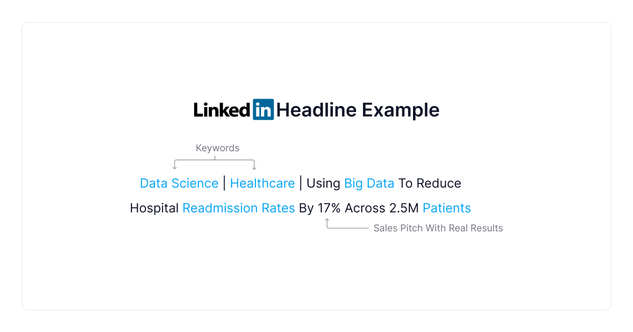Click the blue LinkedIn "in" logo
The width and height of the screenshot is (633, 332).
(x=263, y=110)
